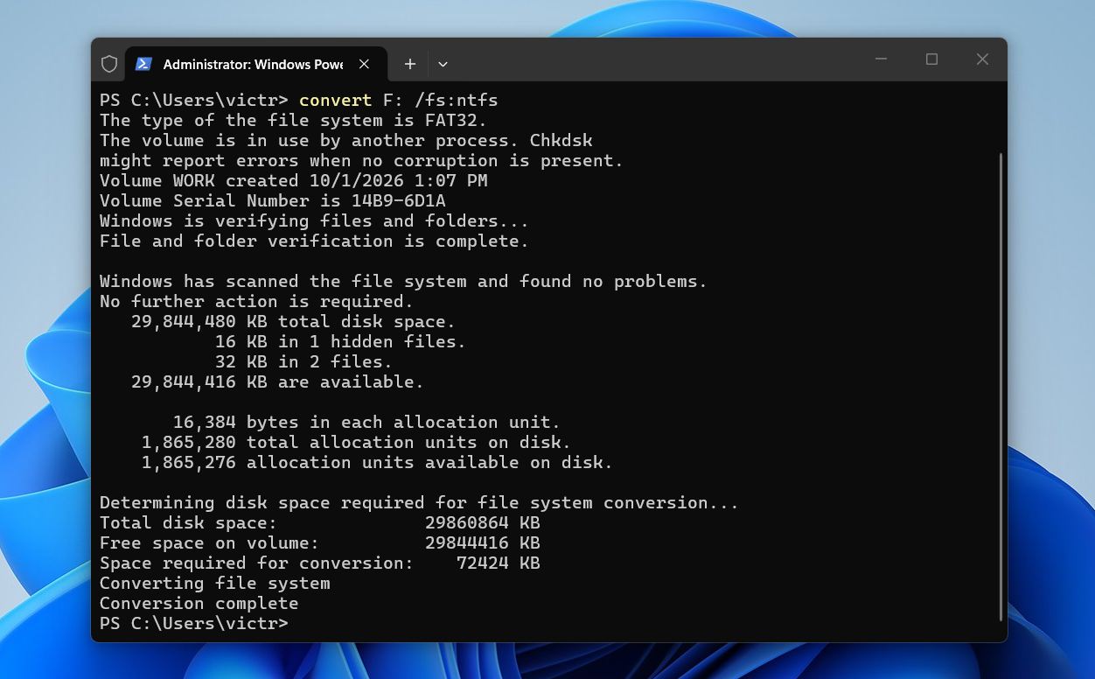Image resolution: width=1095 pixels, height=679 pixels.
Task: Click '1,865,280 total allocation units on disk.'
Action: point(356,443)
